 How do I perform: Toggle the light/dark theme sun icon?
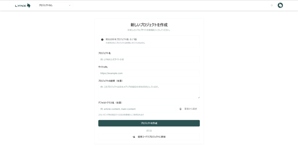point(272,5)
